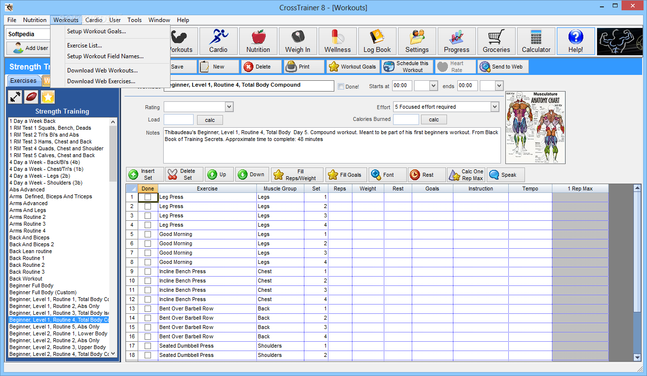Choose Download Web Exercises... entry

[x=101, y=81]
